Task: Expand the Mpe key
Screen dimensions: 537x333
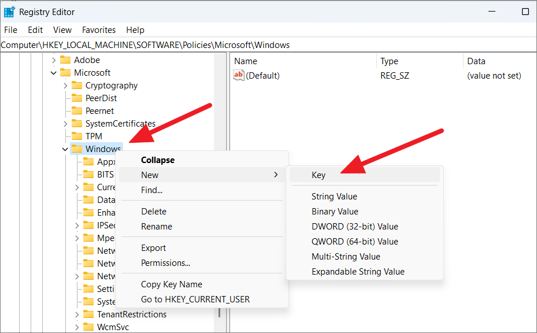Action: point(77,238)
